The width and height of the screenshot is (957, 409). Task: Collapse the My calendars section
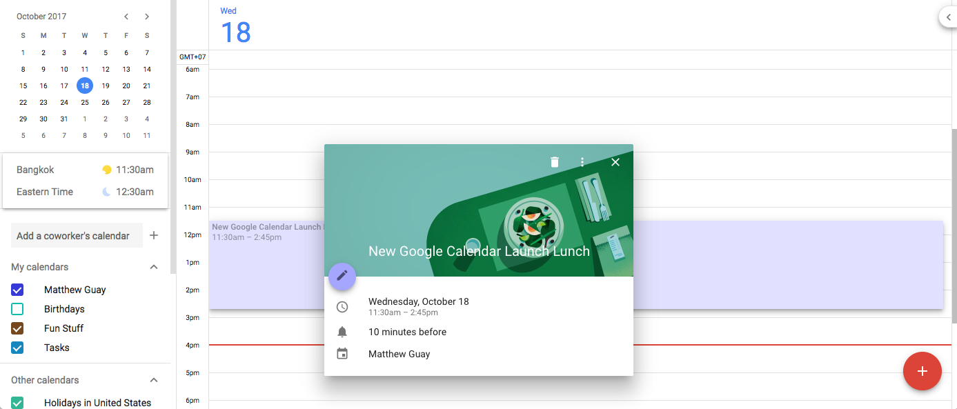pyautogui.click(x=154, y=267)
